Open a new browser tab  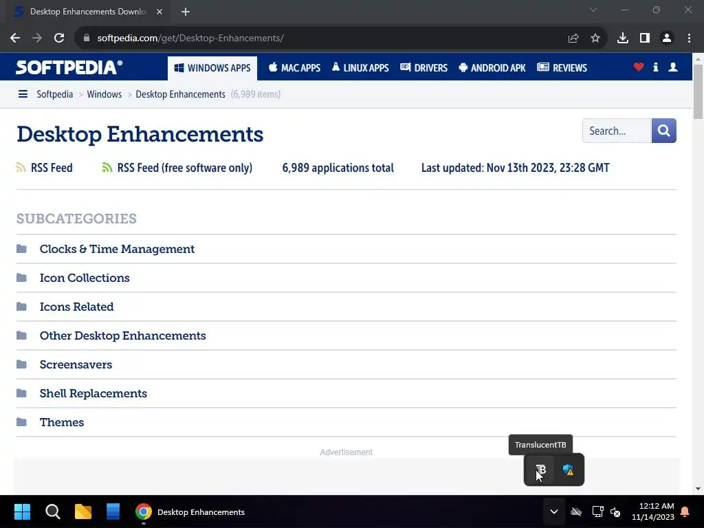point(186,12)
